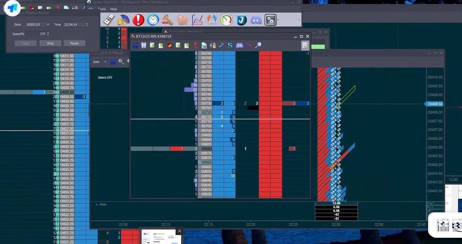The image size is (462, 244).
Task: Click the red working order cell at 89680
Action: 177,149
